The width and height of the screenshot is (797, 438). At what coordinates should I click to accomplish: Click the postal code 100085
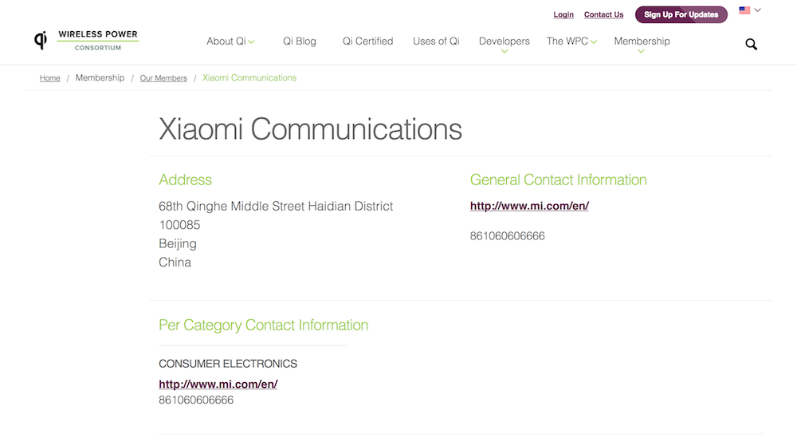point(179,225)
